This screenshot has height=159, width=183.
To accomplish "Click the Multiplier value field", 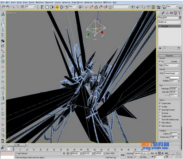I will click(174, 81).
